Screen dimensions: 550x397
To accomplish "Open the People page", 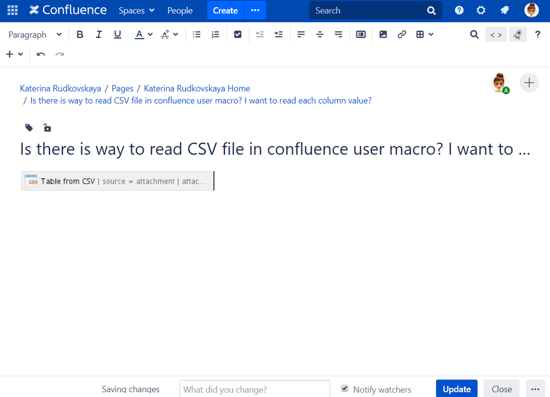I will tap(180, 10).
